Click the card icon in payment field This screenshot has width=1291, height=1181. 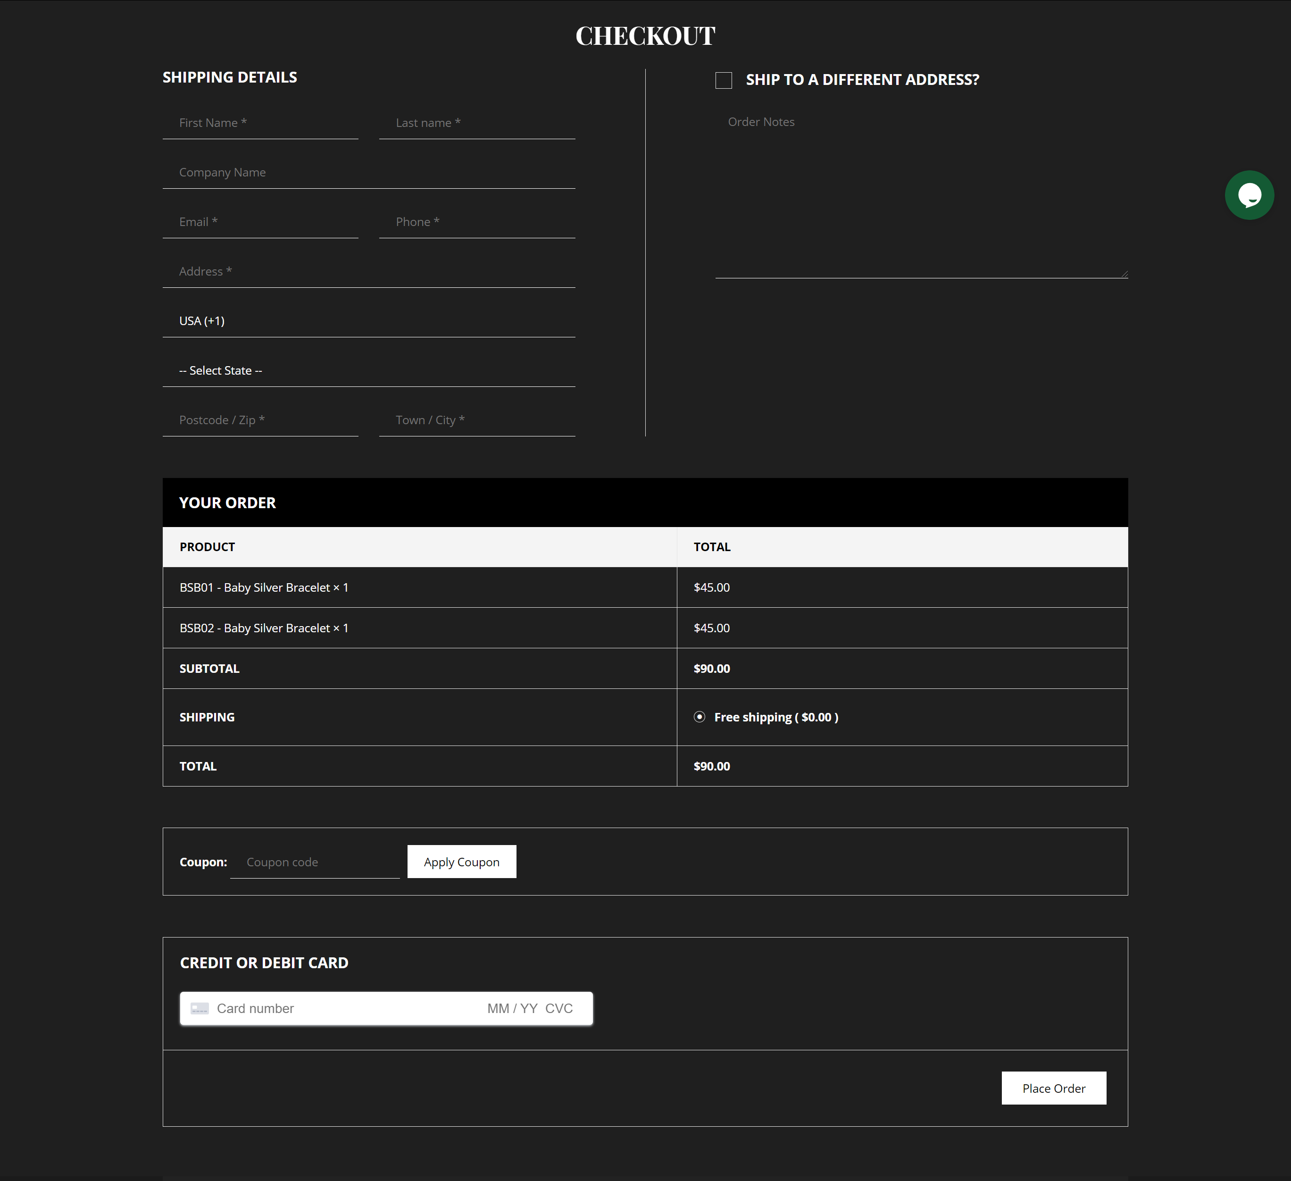[x=200, y=1008]
